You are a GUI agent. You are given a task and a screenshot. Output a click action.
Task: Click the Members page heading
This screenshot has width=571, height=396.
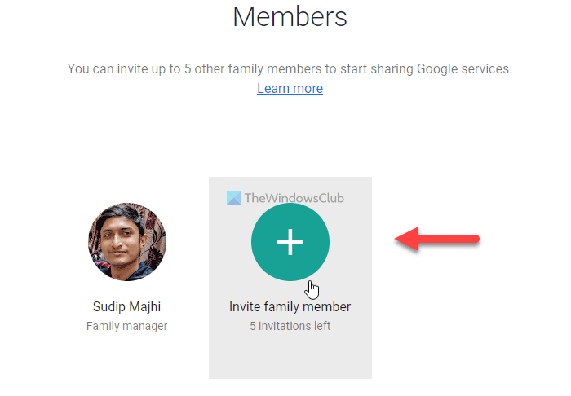pyautogui.click(x=290, y=16)
